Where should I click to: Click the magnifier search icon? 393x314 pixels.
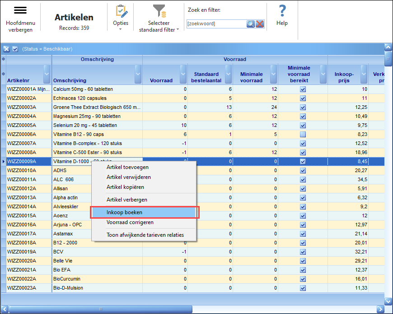click(x=250, y=24)
